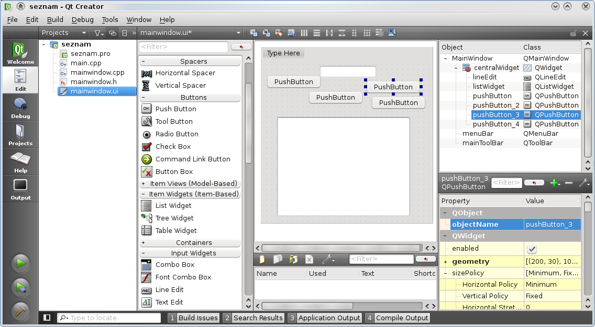The height and width of the screenshot is (327, 595).
Task: Open the mainwindow.ui* document dropdown
Action: coord(190,33)
